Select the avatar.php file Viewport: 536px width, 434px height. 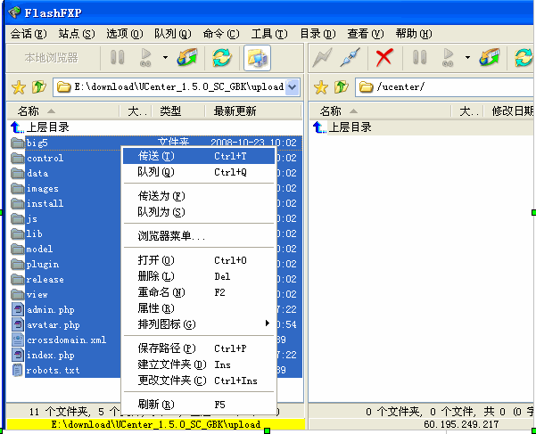pyautogui.click(x=53, y=324)
